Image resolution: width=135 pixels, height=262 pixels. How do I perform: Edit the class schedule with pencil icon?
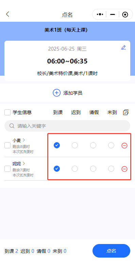pos(123,48)
